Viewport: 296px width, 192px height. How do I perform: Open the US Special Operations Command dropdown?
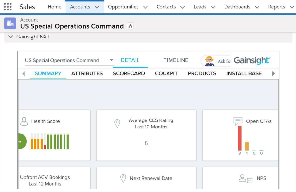(x=111, y=60)
